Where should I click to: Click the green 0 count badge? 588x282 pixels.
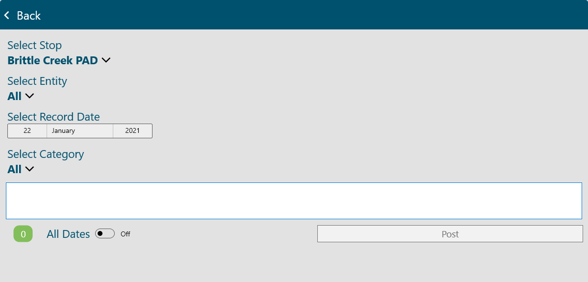[23, 234]
